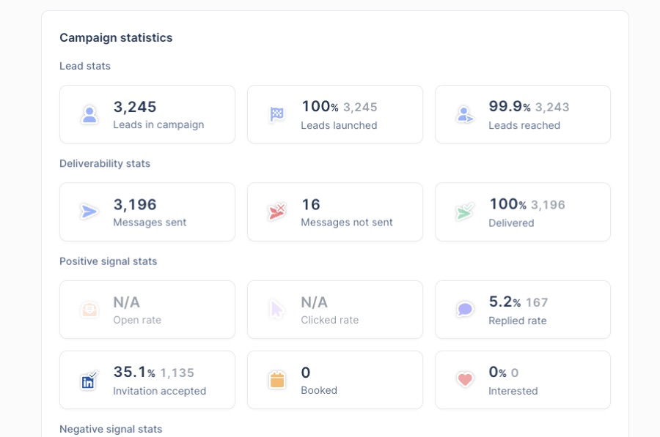
Task: Click the Invitation accepted label
Action: (160, 391)
